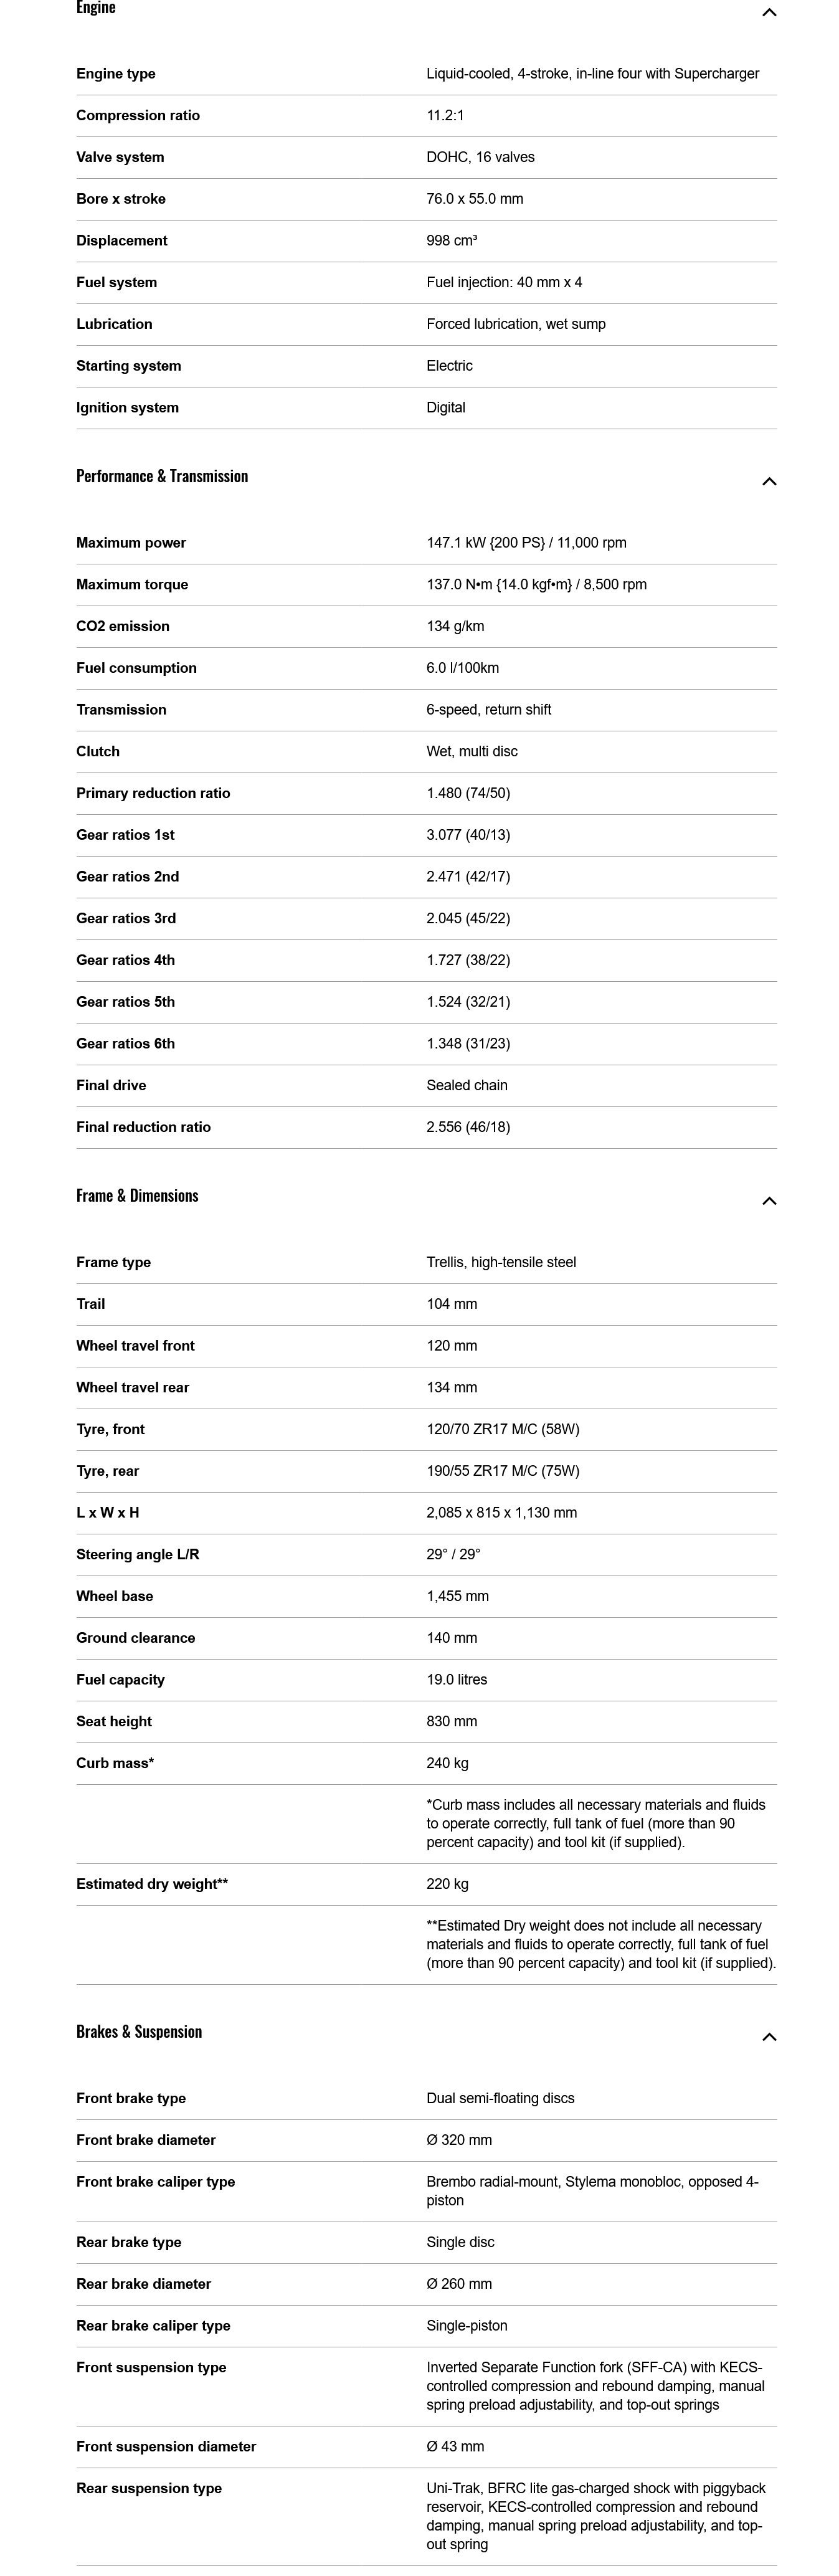Select the Frame & Dimensions heading
Image resolution: width=839 pixels, height=2576 pixels.
tap(137, 1195)
